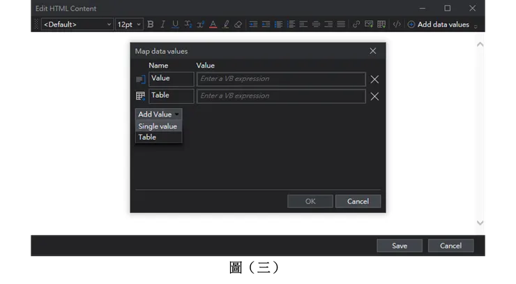Choose Single value from the menu
This screenshot has width=516, height=284.
(x=158, y=126)
